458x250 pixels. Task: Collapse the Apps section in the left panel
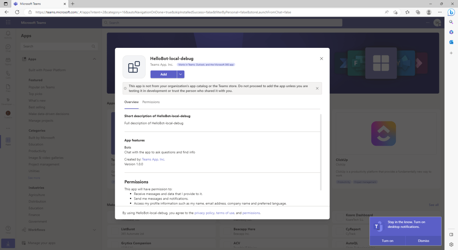pos(94,59)
